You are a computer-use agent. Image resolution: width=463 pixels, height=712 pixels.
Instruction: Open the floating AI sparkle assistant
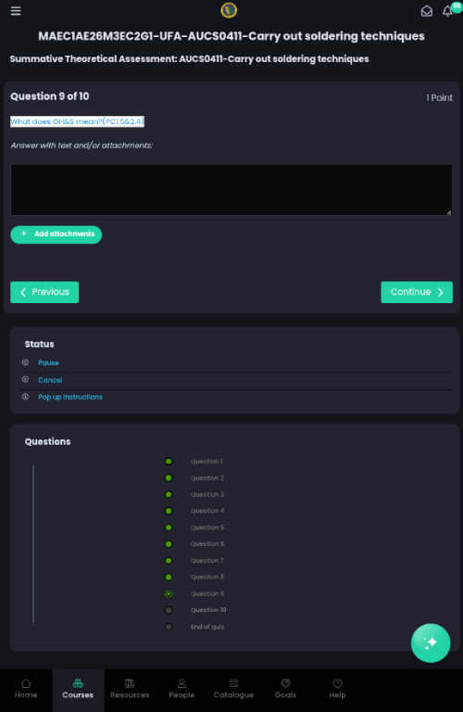coord(431,642)
